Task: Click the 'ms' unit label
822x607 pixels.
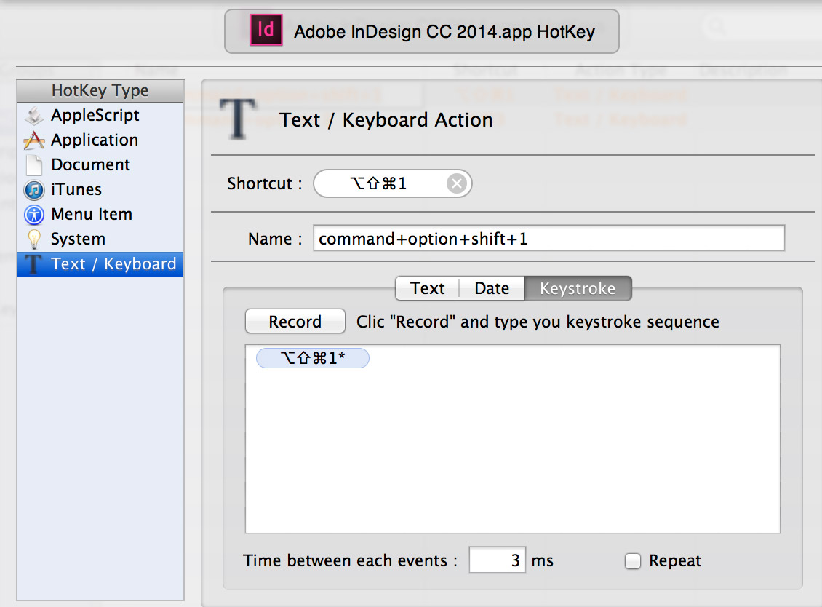Action: coord(543,561)
